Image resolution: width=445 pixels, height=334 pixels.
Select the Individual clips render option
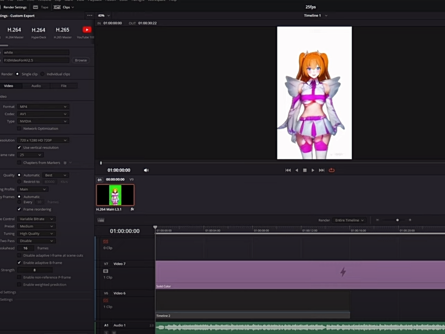pyautogui.click(x=42, y=74)
